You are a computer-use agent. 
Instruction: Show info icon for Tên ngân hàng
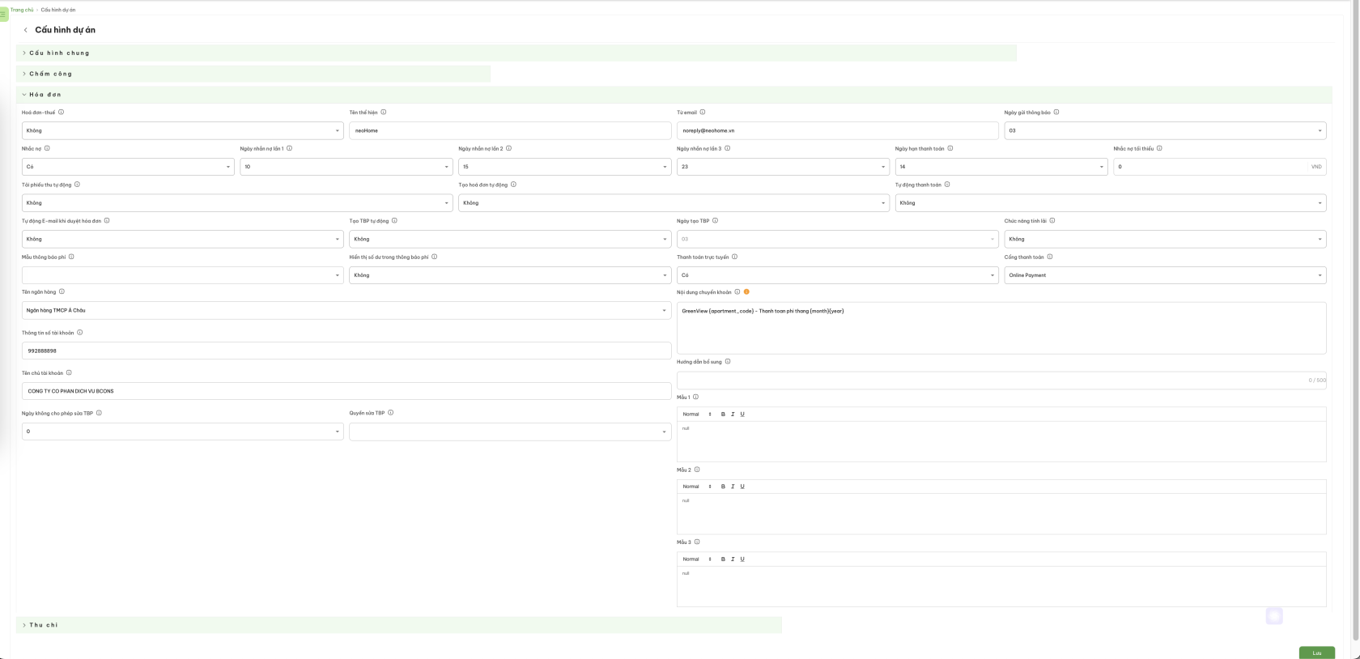pyautogui.click(x=62, y=291)
